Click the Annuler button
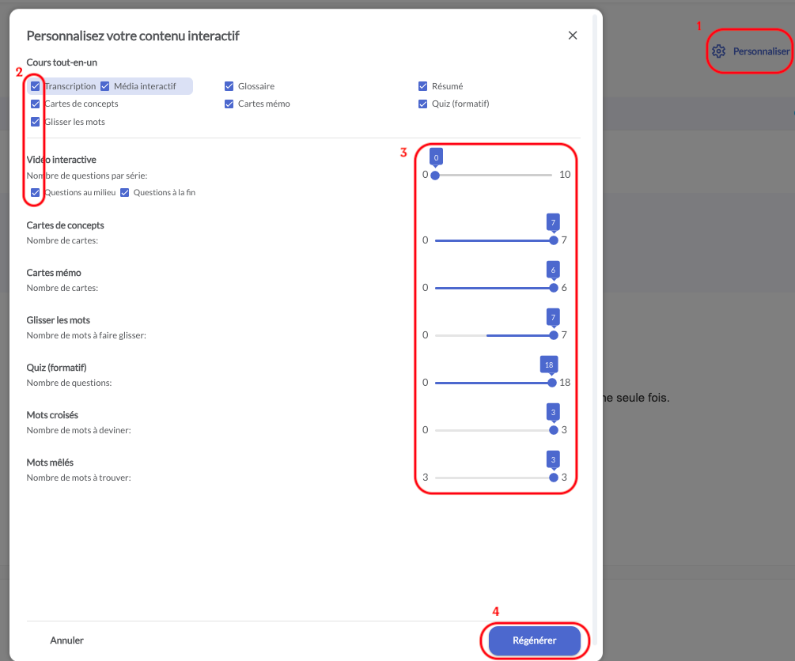 [66, 640]
